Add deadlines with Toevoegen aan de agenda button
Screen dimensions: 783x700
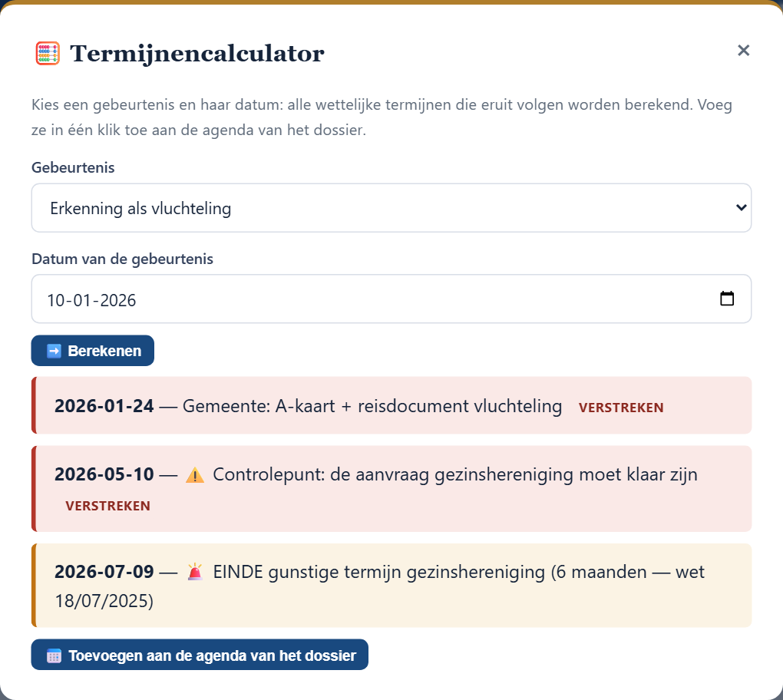coord(200,655)
